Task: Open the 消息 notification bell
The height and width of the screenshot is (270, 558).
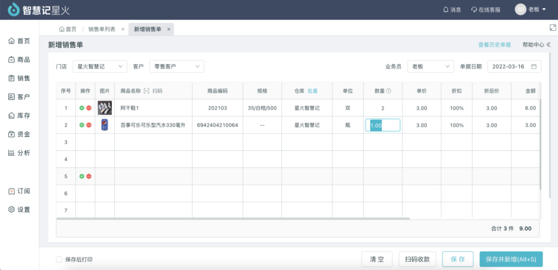Action: click(x=446, y=9)
